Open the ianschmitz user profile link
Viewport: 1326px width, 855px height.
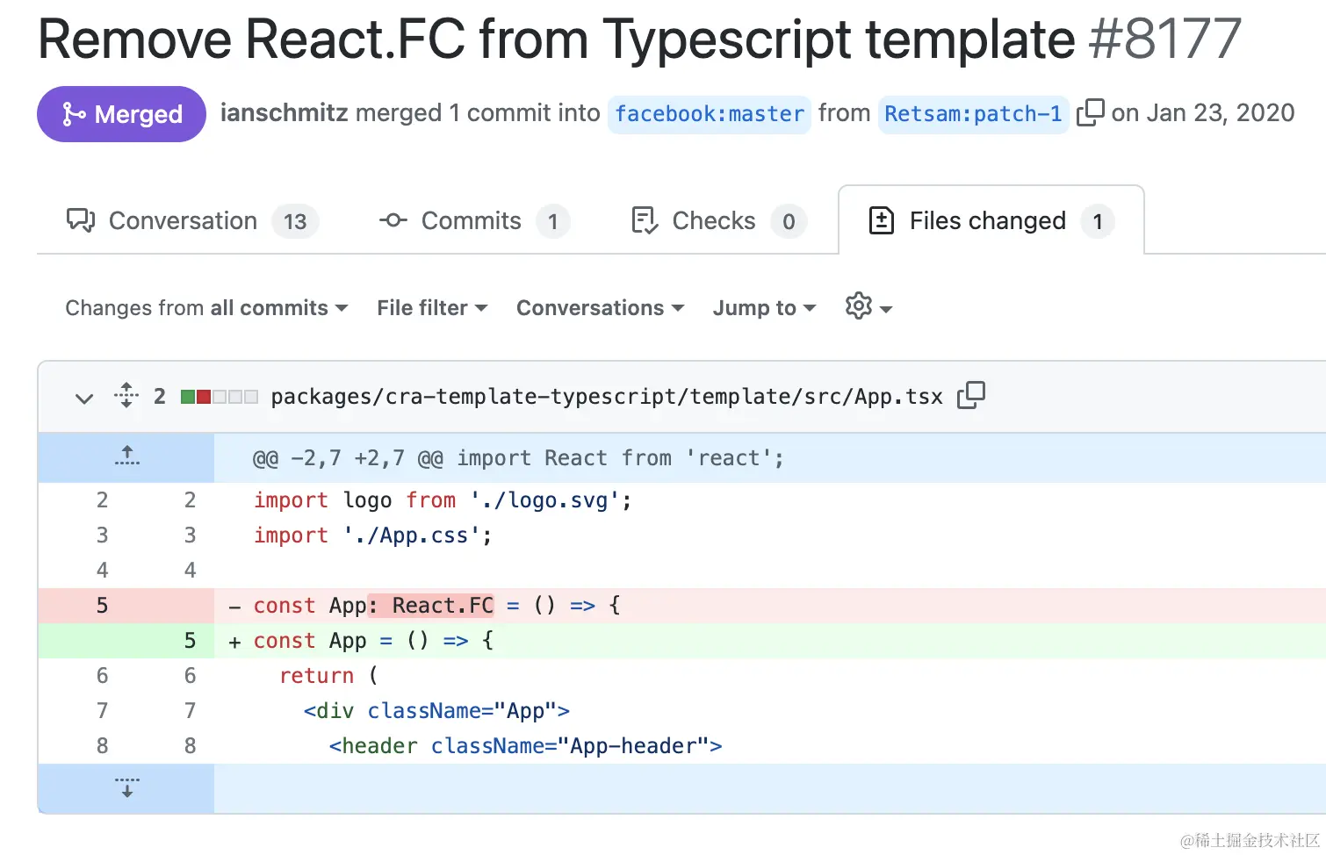(284, 113)
